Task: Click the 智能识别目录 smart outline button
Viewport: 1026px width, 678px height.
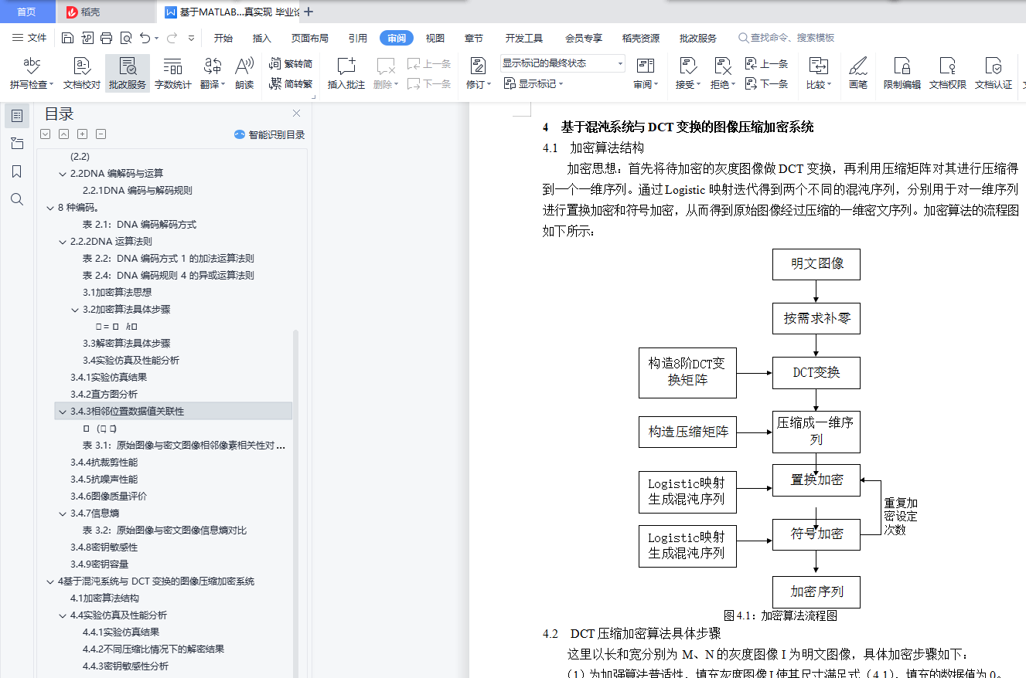Action: click(x=270, y=134)
